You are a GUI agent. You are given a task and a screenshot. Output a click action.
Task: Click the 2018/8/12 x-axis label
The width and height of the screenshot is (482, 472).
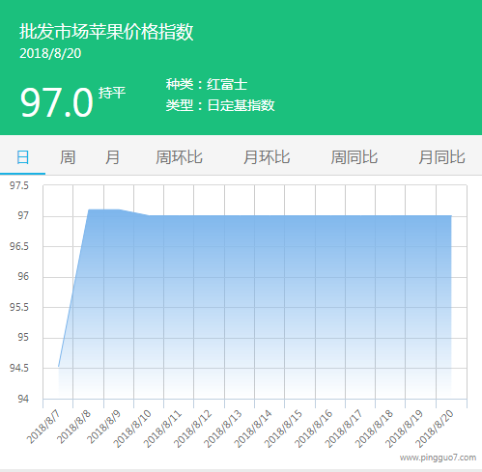pos(193,430)
